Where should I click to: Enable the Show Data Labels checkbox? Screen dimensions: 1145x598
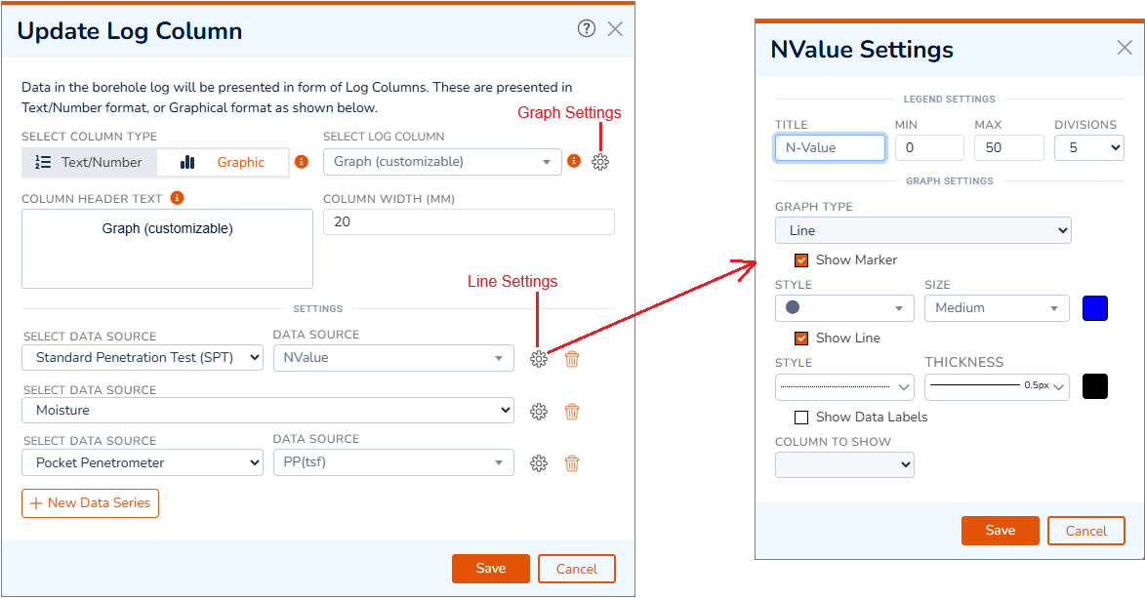click(801, 417)
